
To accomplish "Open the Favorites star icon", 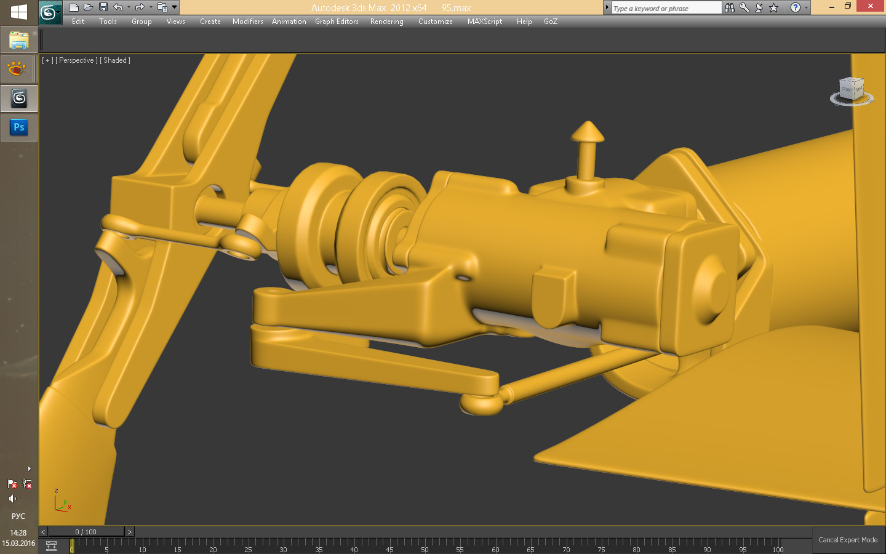I will tap(774, 8).
